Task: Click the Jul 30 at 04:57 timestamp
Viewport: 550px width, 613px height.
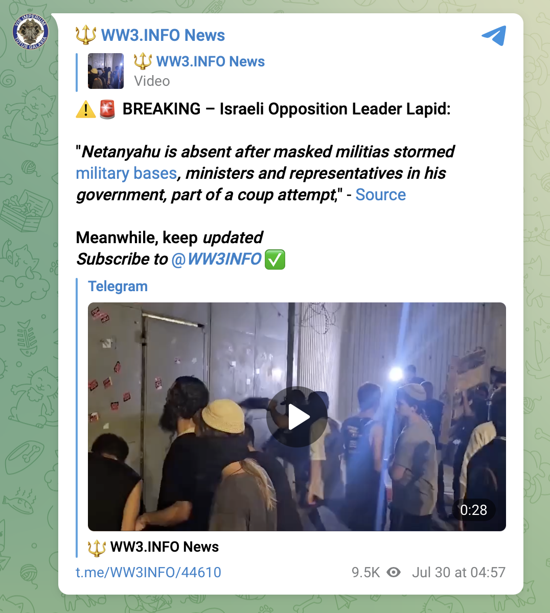Action: [x=459, y=572]
